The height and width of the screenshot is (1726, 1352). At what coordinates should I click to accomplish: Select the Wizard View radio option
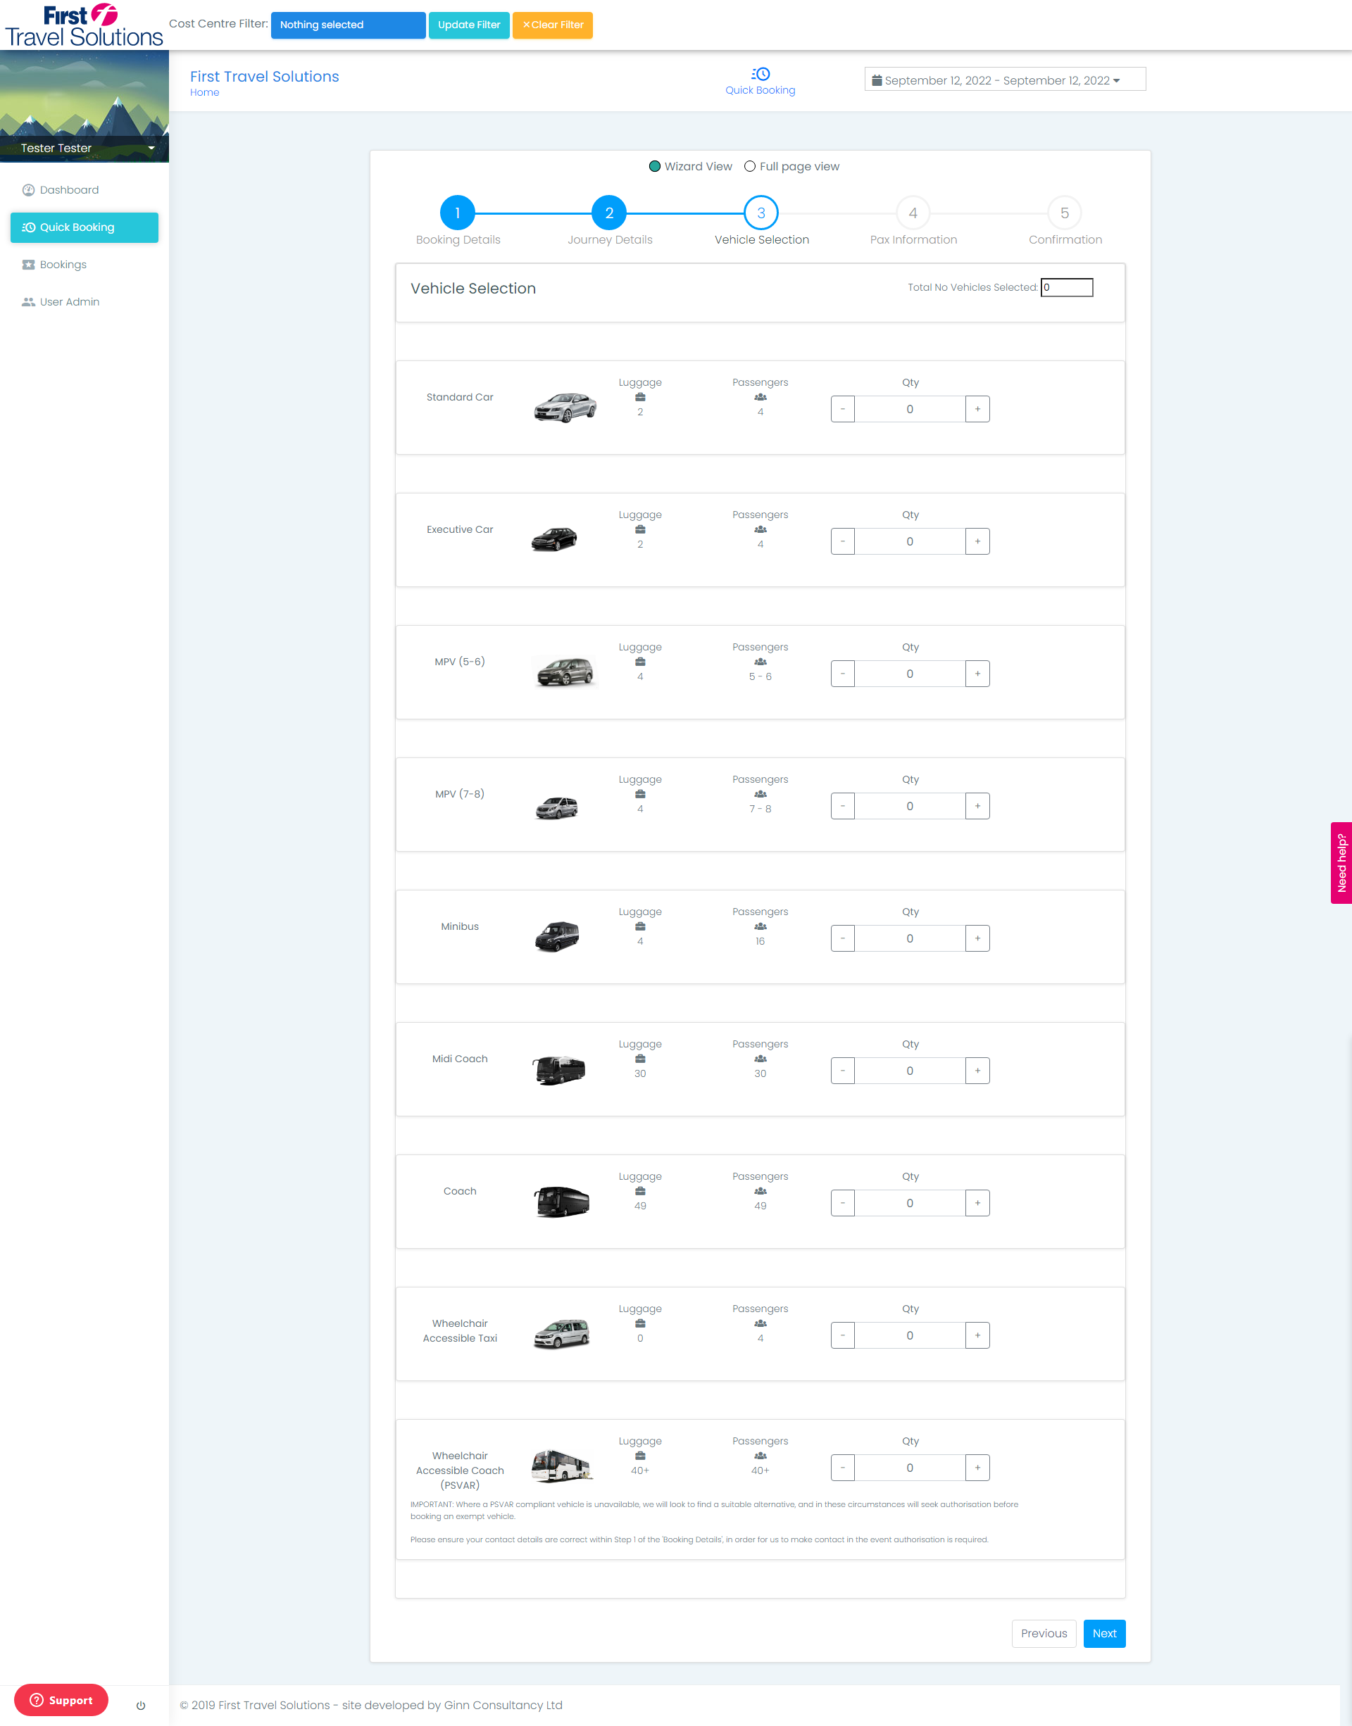655,166
